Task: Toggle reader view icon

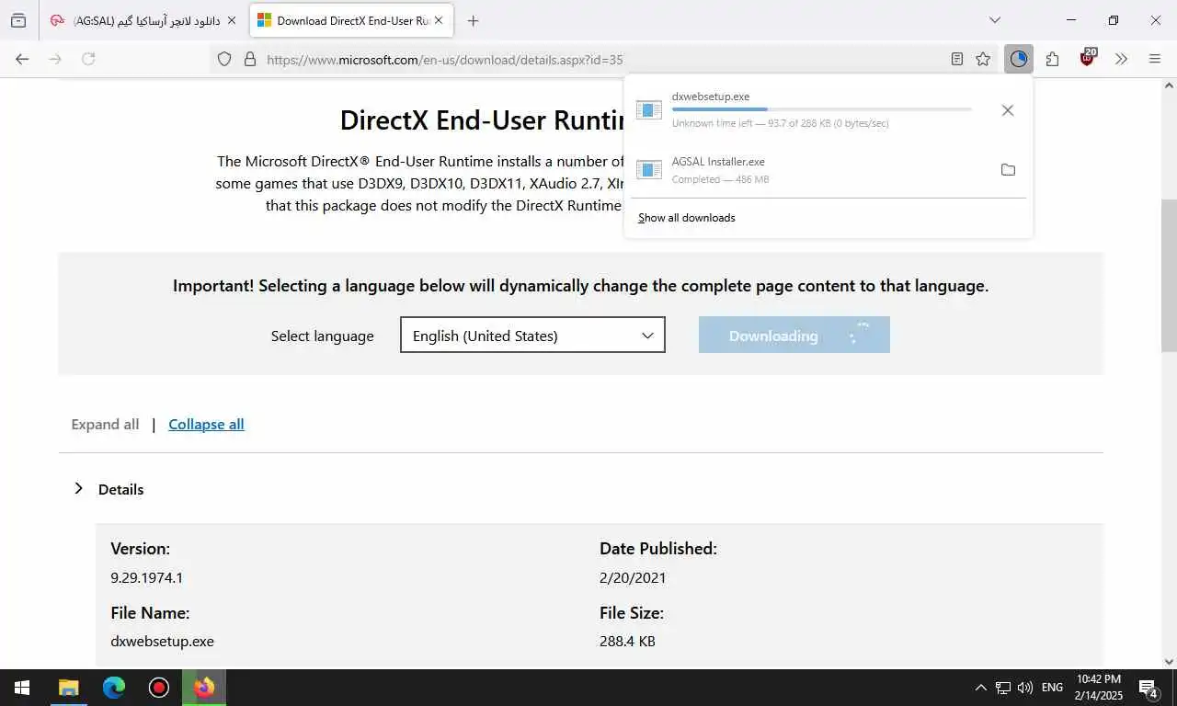Action: pos(957,59)
